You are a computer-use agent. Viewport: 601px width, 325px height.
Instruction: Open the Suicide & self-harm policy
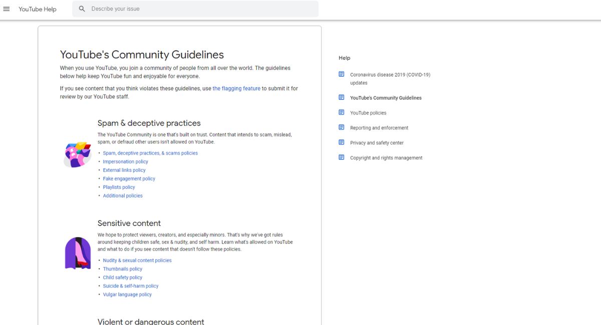pyautogui.click(x=131, y=286)
